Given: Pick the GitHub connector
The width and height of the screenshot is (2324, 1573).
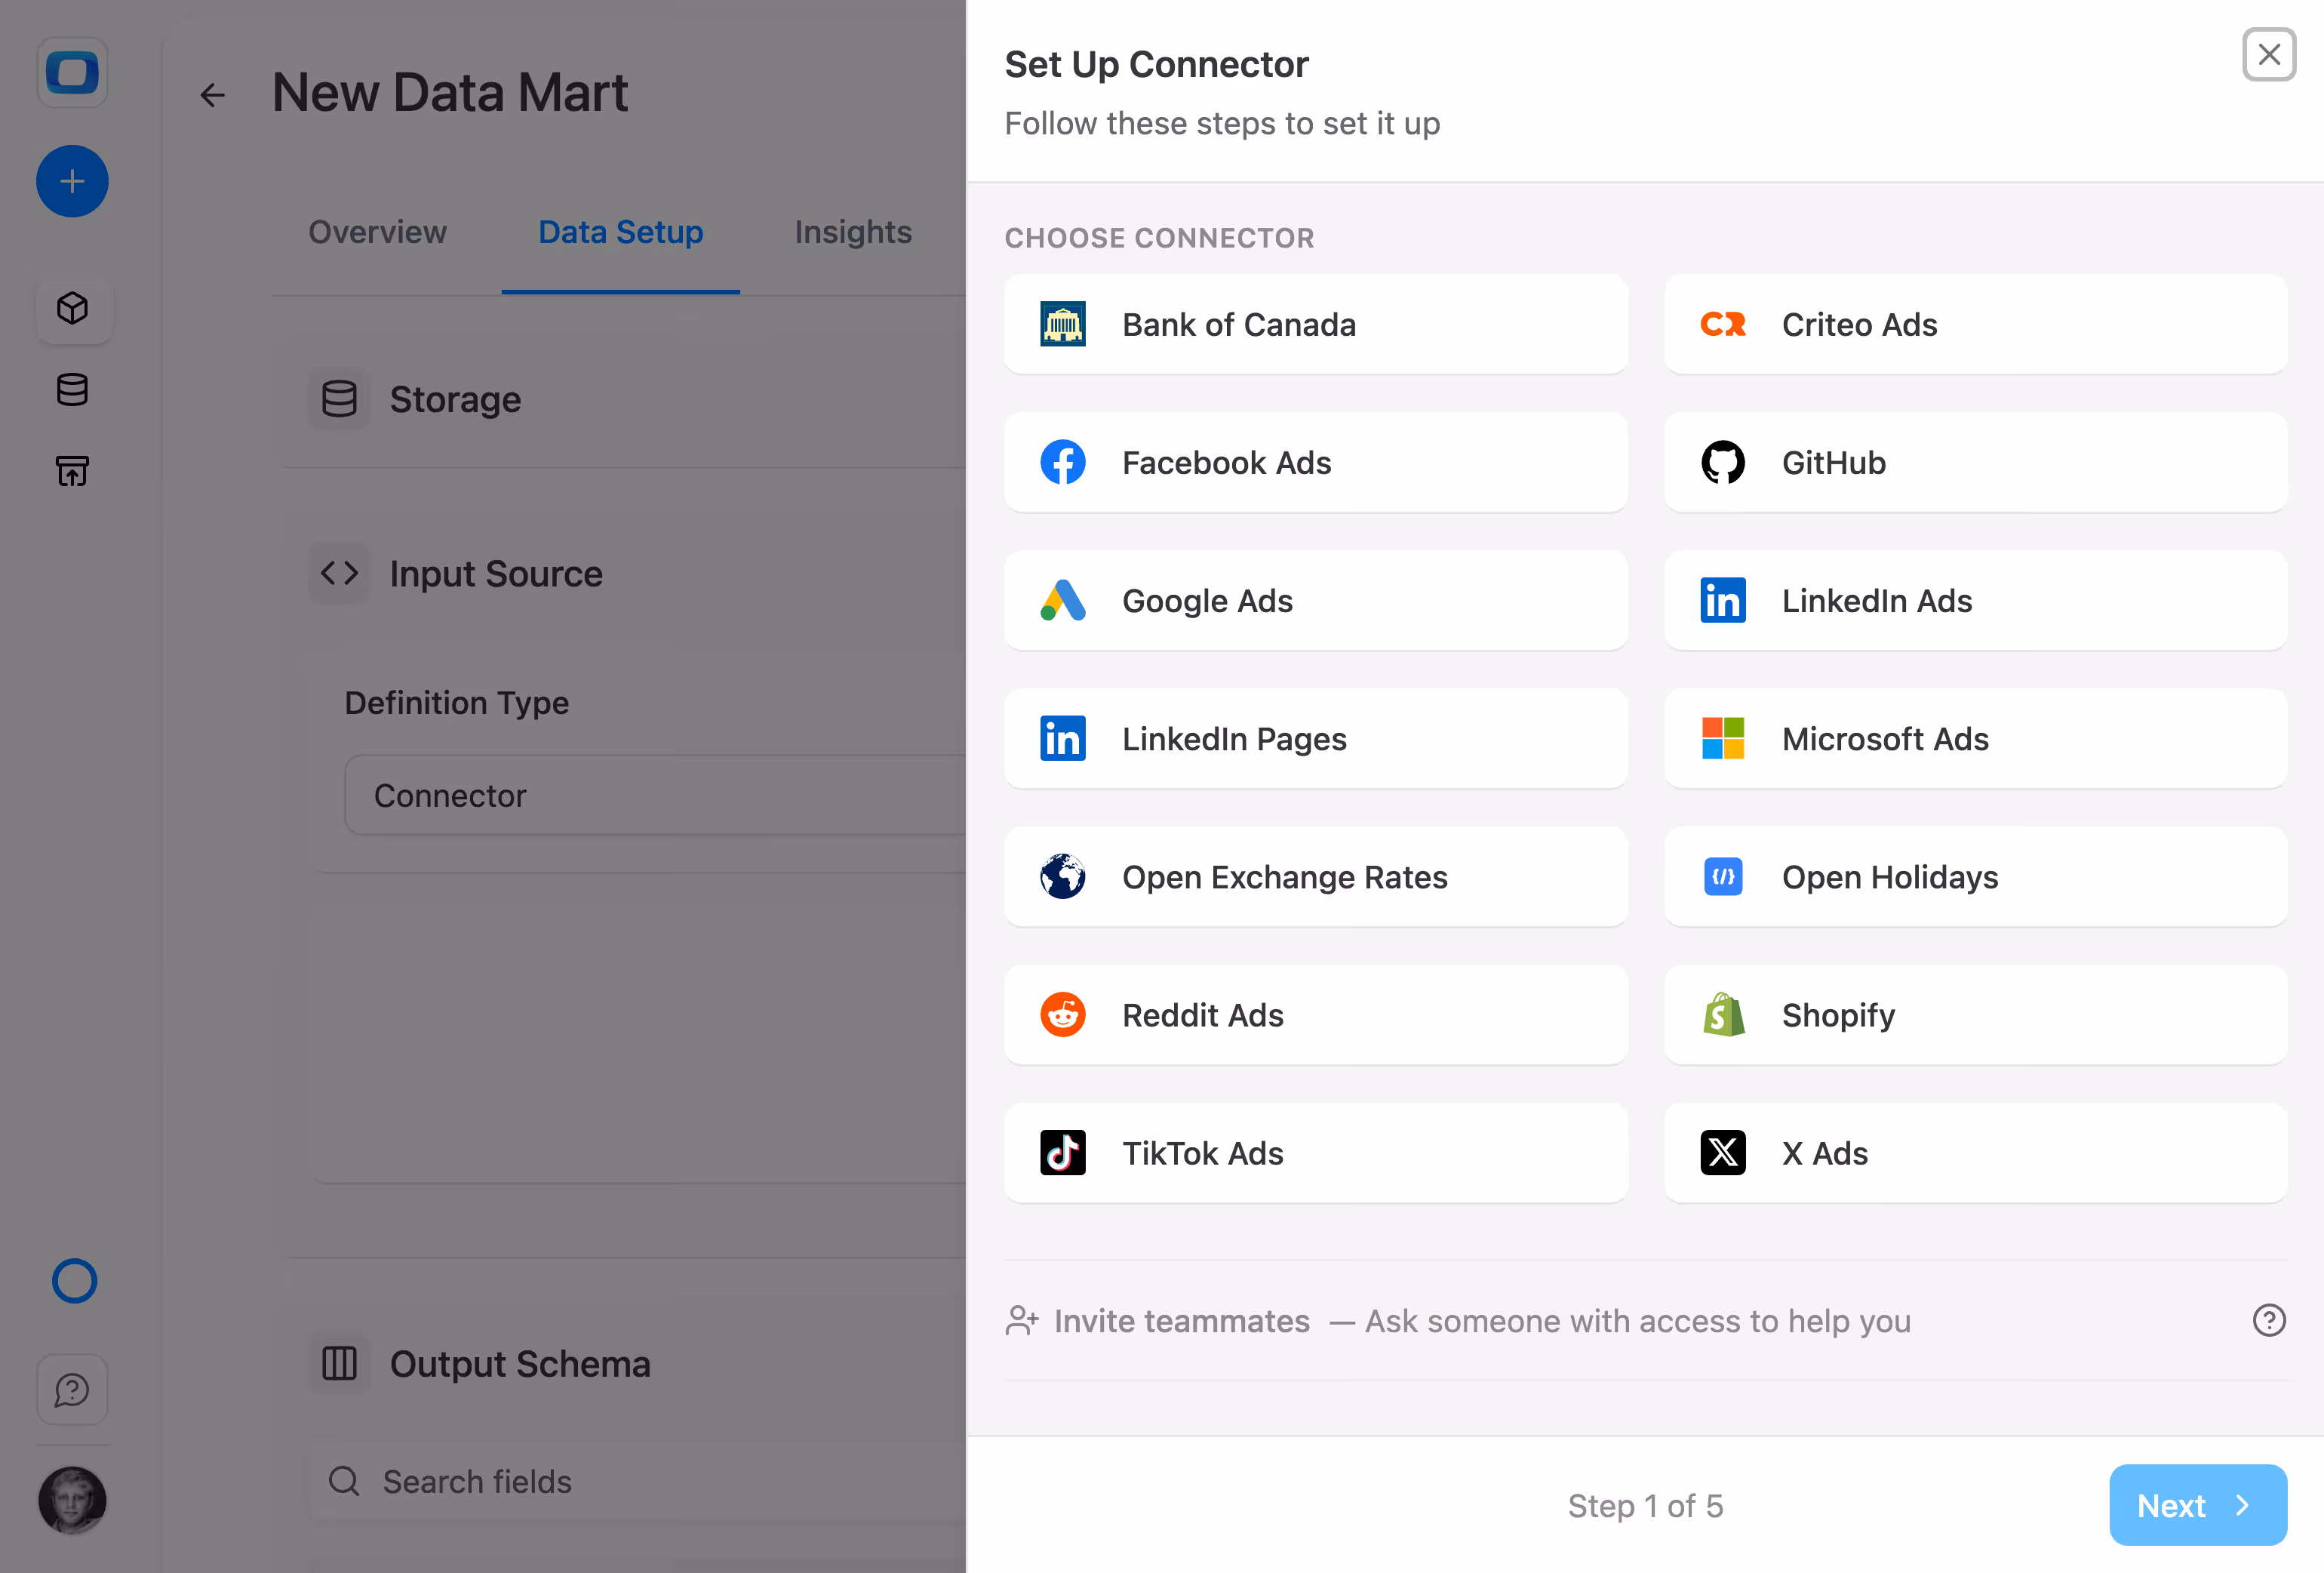Looking at the screenshot, I should click(1976, 462).
